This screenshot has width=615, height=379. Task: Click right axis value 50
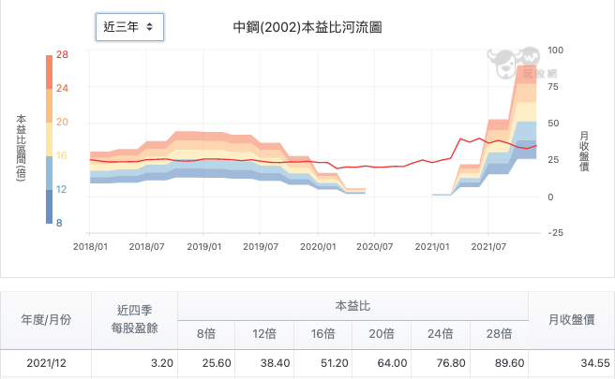tap(553, 124)
